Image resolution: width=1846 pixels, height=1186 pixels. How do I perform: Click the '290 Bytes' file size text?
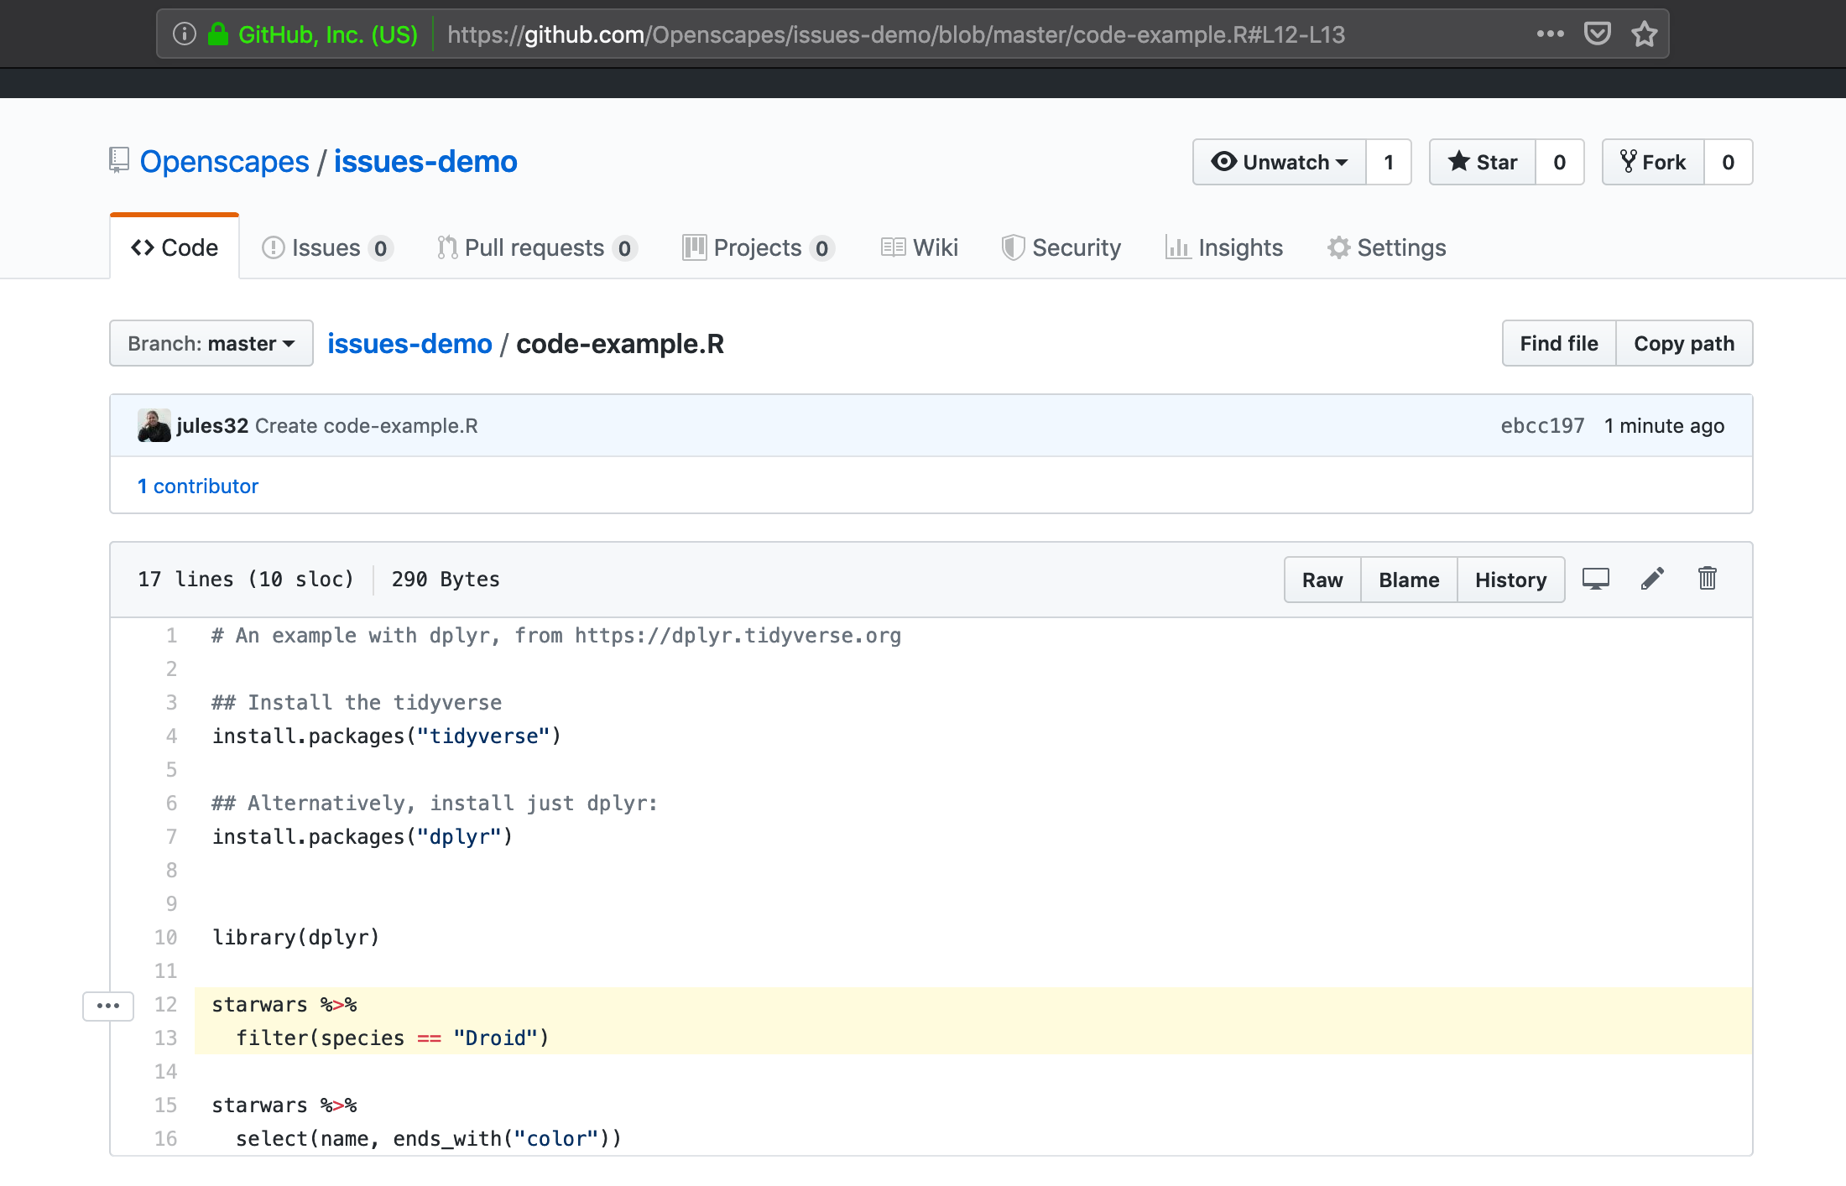click(x=446, y=580)
